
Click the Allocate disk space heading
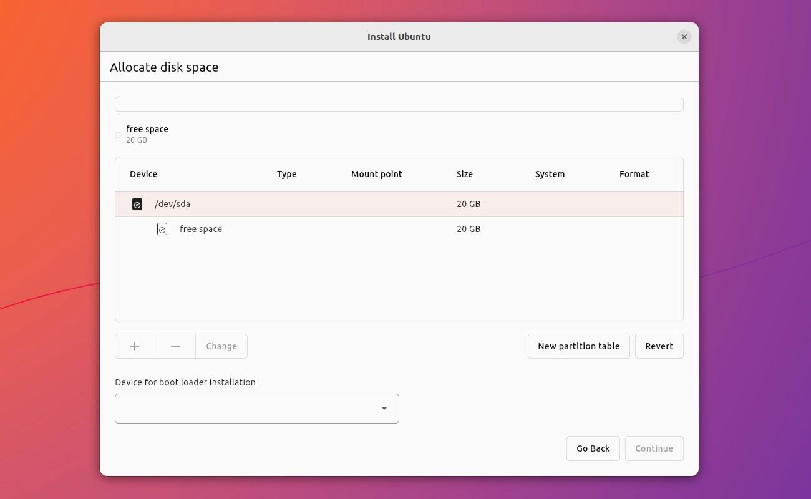[164, 67]
